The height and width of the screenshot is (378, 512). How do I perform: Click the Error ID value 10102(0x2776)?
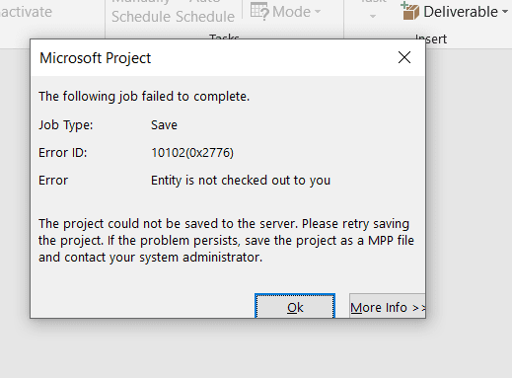(x=192, y=153)
